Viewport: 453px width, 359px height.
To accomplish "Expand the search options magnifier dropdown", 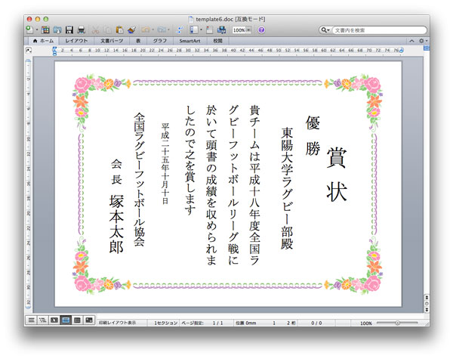I will tap(325, 29).
